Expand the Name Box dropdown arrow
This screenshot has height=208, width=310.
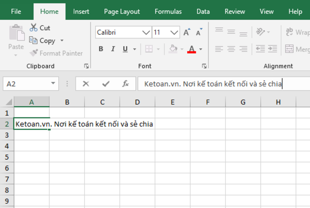pyautogui.click(x=53, y=84)
